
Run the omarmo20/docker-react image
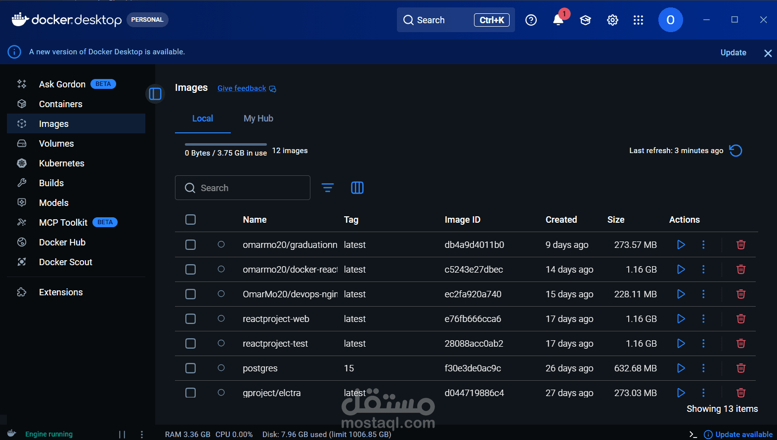click(681, 269)
